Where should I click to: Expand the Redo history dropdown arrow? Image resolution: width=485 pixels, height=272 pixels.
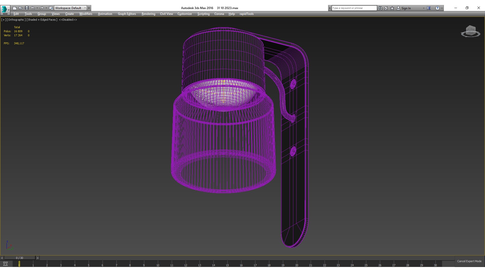pyautogui.click(x=46, y=8)
